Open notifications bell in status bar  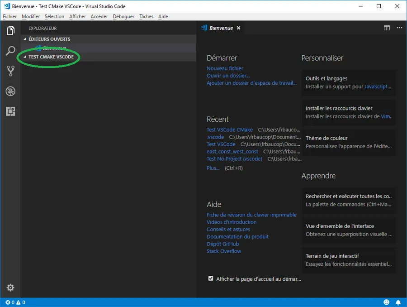[398, 302]
